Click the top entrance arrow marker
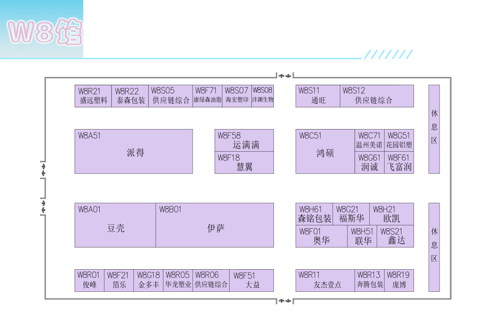 [285, 76]
